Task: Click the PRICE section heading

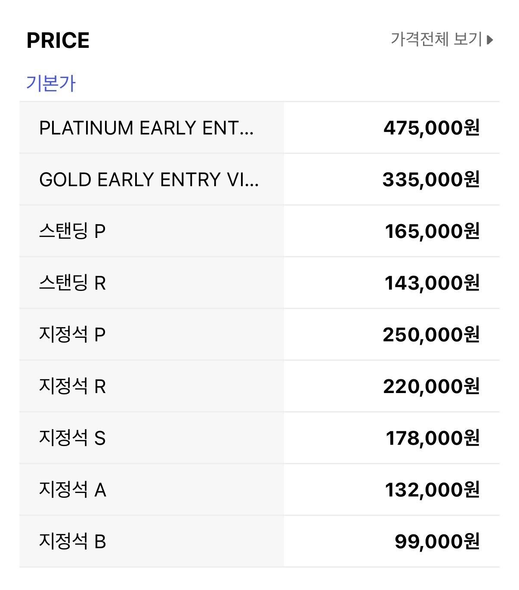Action: coord(58,41)
